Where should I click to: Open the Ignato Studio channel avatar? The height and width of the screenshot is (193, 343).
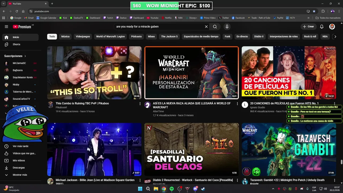coord(245,105)
